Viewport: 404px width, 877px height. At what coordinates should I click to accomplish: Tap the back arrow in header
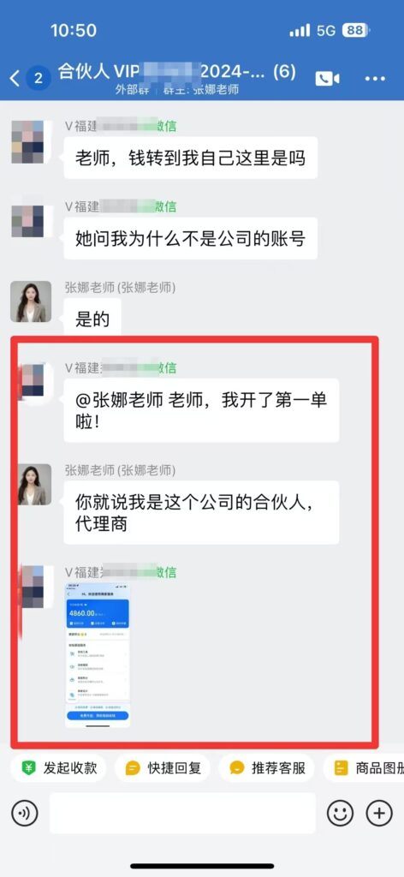[15, 78]
